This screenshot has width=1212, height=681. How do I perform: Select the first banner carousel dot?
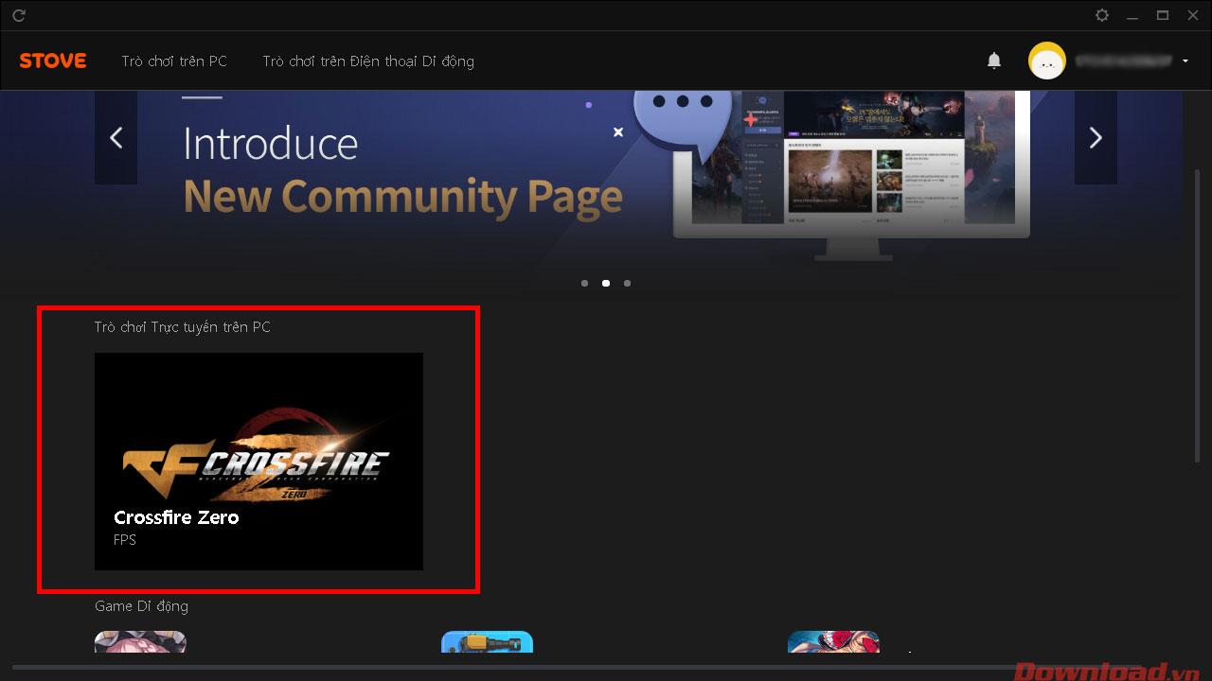(585, 283)
